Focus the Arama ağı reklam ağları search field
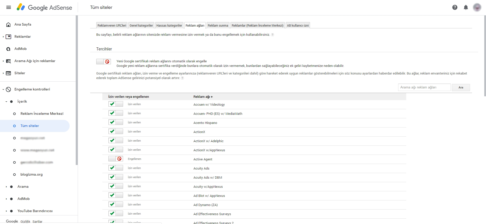The image size is (486, 224). pos(424,87)
